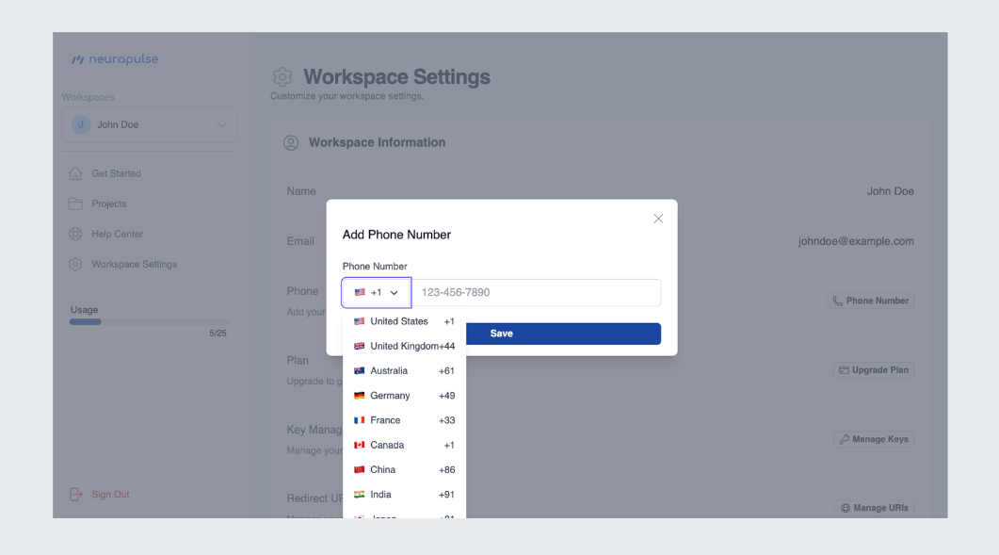Click the Upgrade Plan button
999x555 pixels.
click(874, 370)
